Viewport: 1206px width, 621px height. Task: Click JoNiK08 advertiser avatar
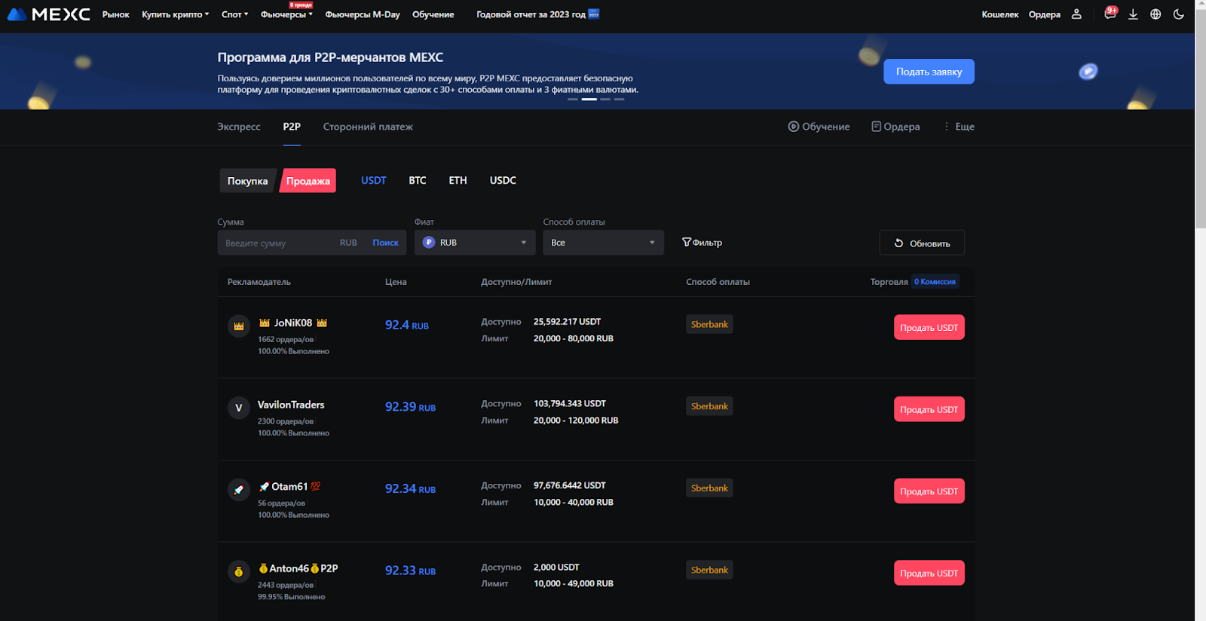(x=239, y=326)
